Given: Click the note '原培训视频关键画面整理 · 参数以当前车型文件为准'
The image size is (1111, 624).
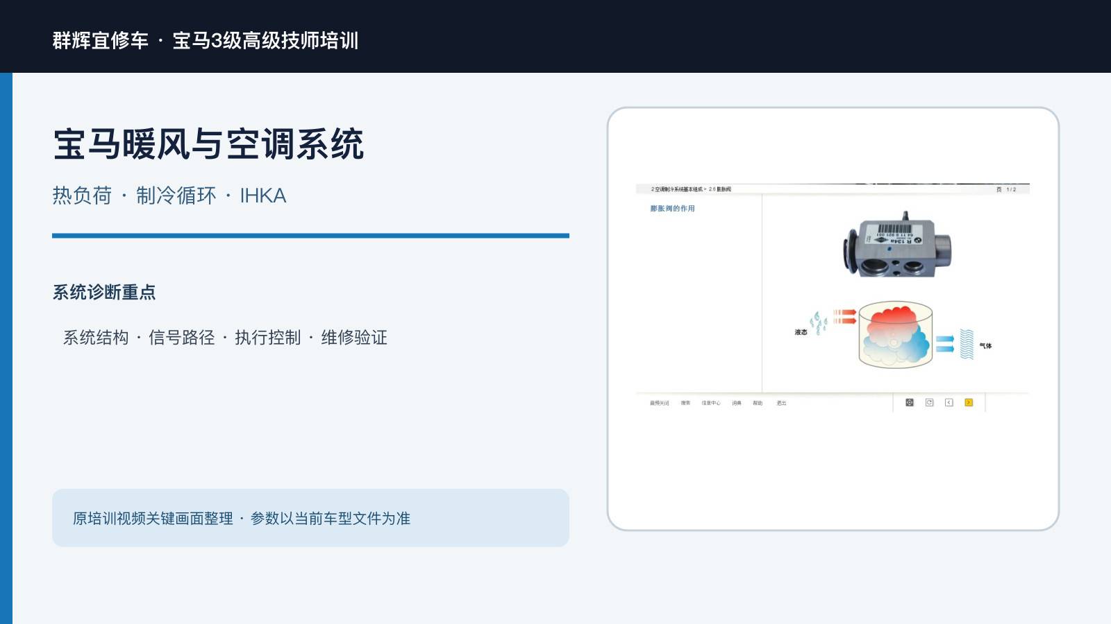Looking at the screenshot, I should pos(242,519).
